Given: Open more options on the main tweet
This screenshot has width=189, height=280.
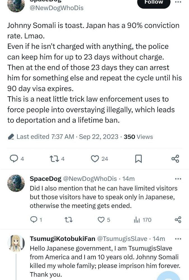Looking at the screenshot, I should [x=178, y=2].
